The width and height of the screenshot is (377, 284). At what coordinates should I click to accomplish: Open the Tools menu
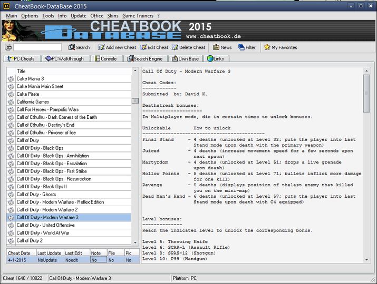[x=48, y=16]
